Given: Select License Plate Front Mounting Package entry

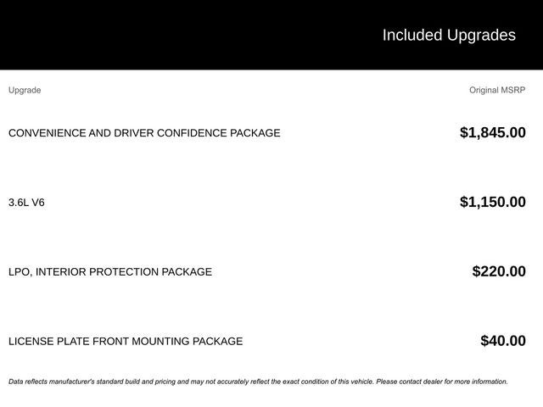Looking at the screenshot, I should [x=126, y=341].
